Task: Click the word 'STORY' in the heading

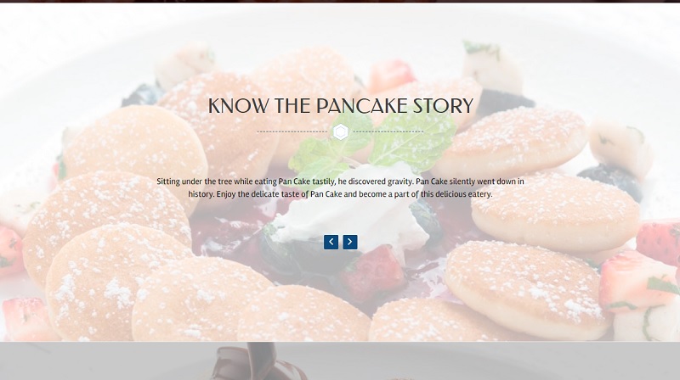Action: pyautogui.click(x=443, y=106)
